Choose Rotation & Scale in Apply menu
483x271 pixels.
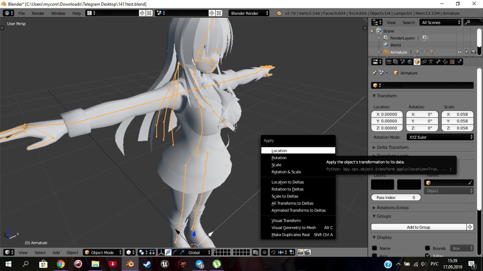coord(298,172)
